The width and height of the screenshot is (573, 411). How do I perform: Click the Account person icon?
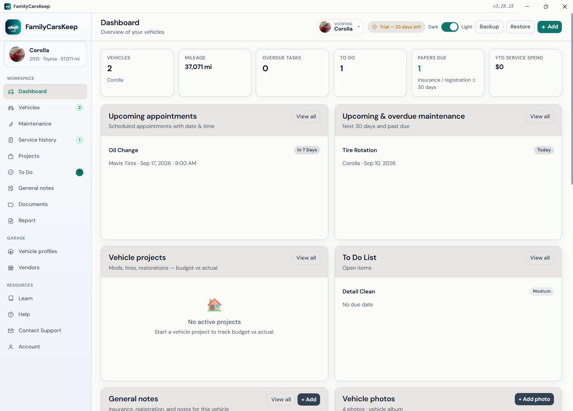[x=11, y=347]
